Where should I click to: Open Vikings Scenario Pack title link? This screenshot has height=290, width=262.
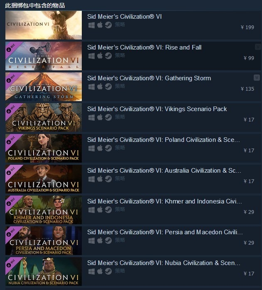[157, 109]
